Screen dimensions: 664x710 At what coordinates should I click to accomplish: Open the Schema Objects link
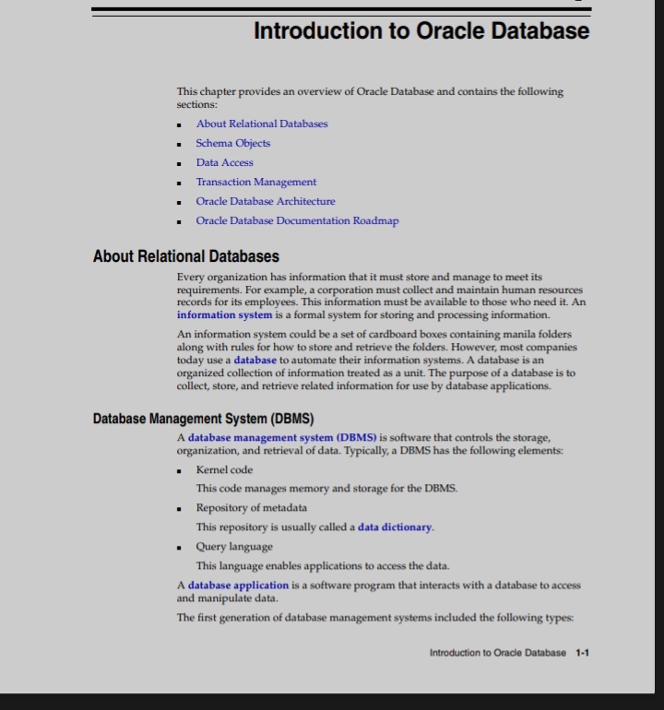click(x=232, y=143)
